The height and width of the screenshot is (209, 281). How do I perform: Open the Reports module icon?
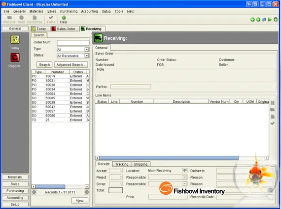(x=15, y=58)
